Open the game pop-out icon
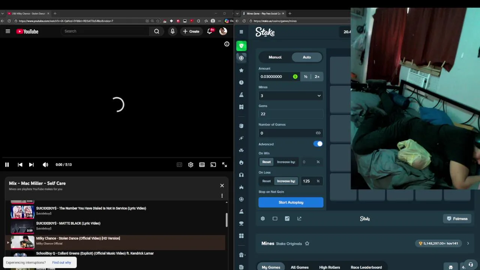Image resolution: width=480 pixels, height=270 pixels. pos(299,219)
